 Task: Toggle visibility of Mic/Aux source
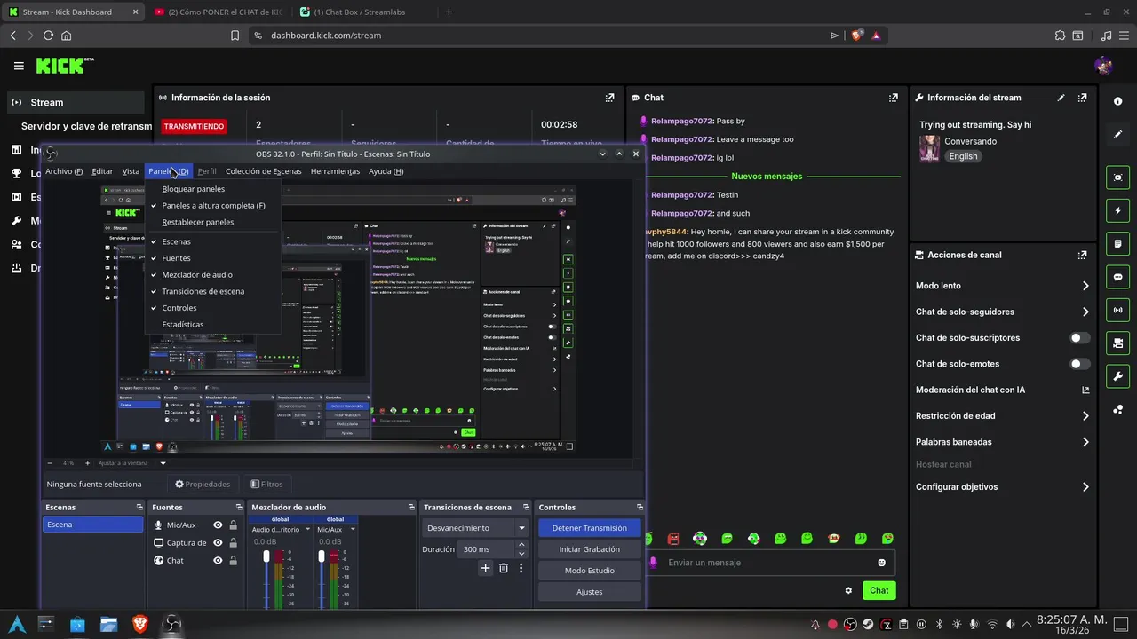click(218, 525)
